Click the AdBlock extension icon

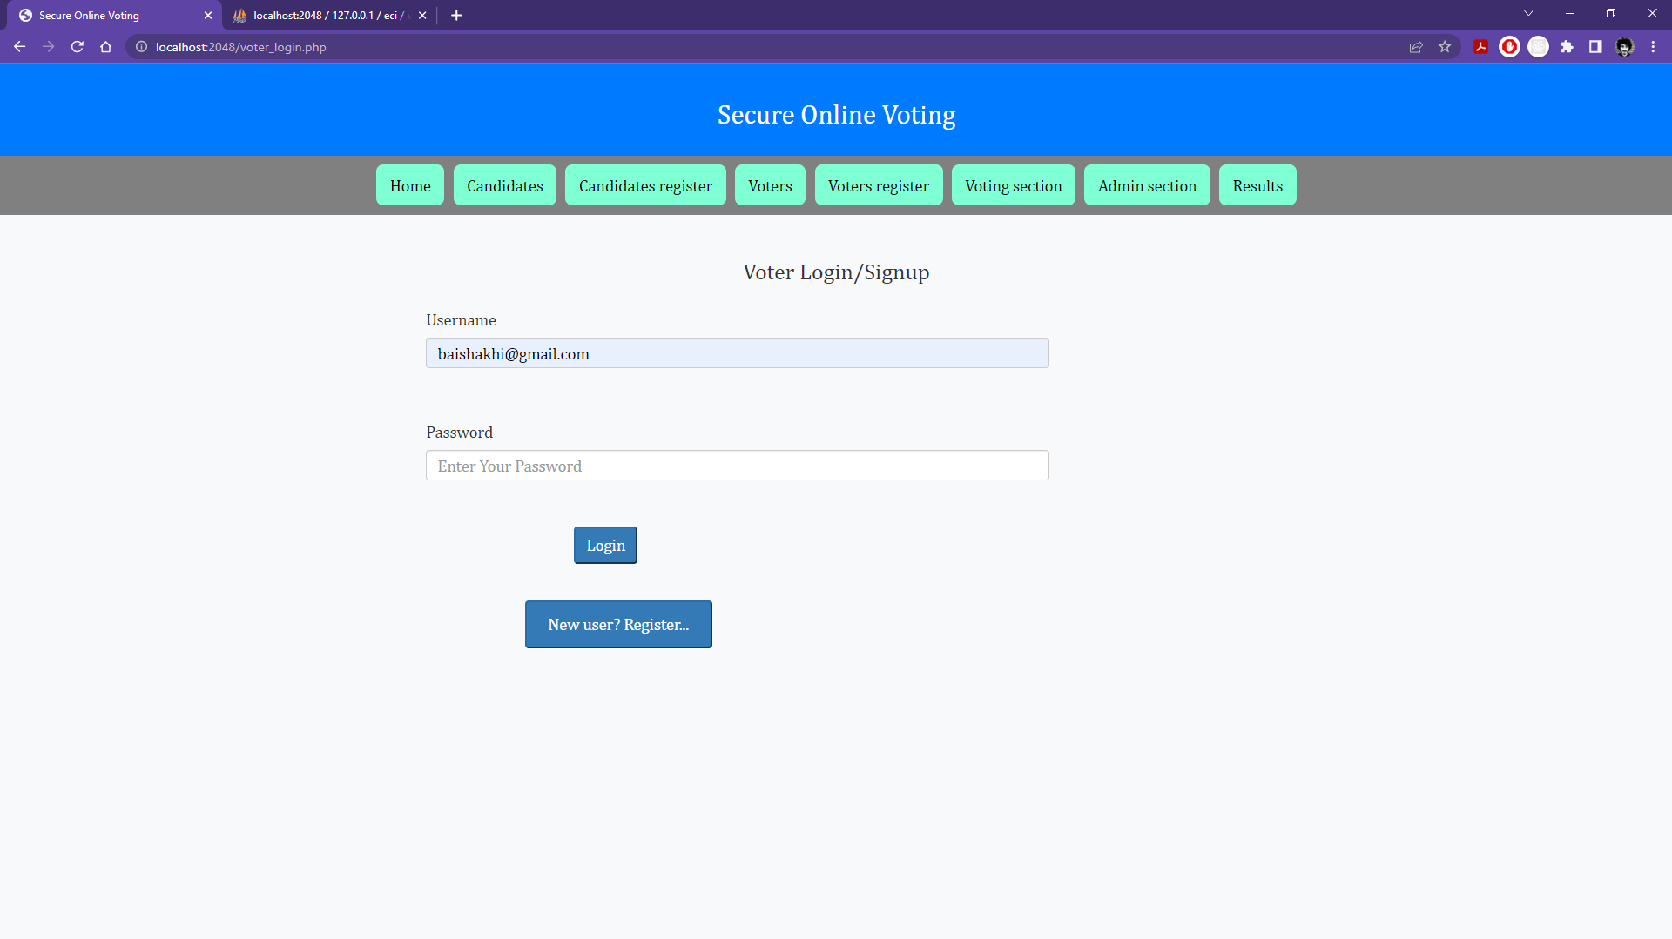(x=1509, y=47)
